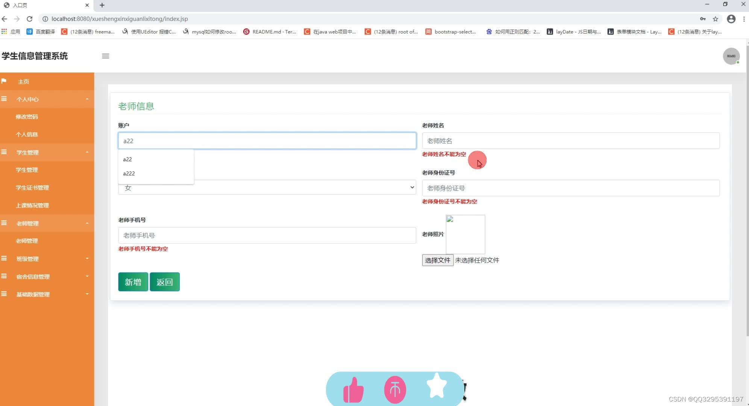Click the 账户 input field
The width and height of the screenshot is (749, 406).
[x=267, y=141]
